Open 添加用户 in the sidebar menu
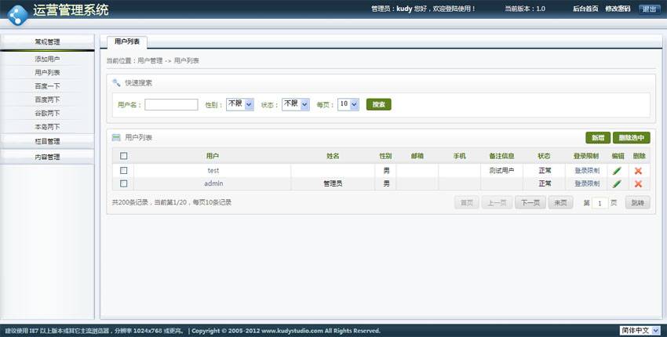Viewport: 667px width, 337px height. click(47, 59)
